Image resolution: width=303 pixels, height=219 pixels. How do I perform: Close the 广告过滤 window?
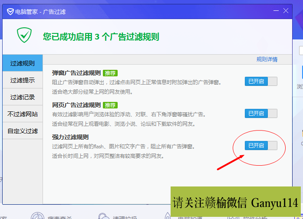point(286,10)
